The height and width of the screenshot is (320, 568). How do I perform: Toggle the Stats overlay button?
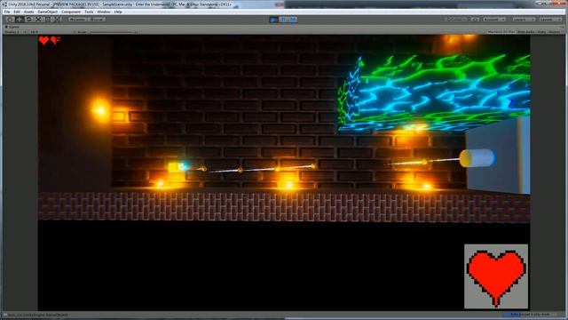(x=541, y=32)
